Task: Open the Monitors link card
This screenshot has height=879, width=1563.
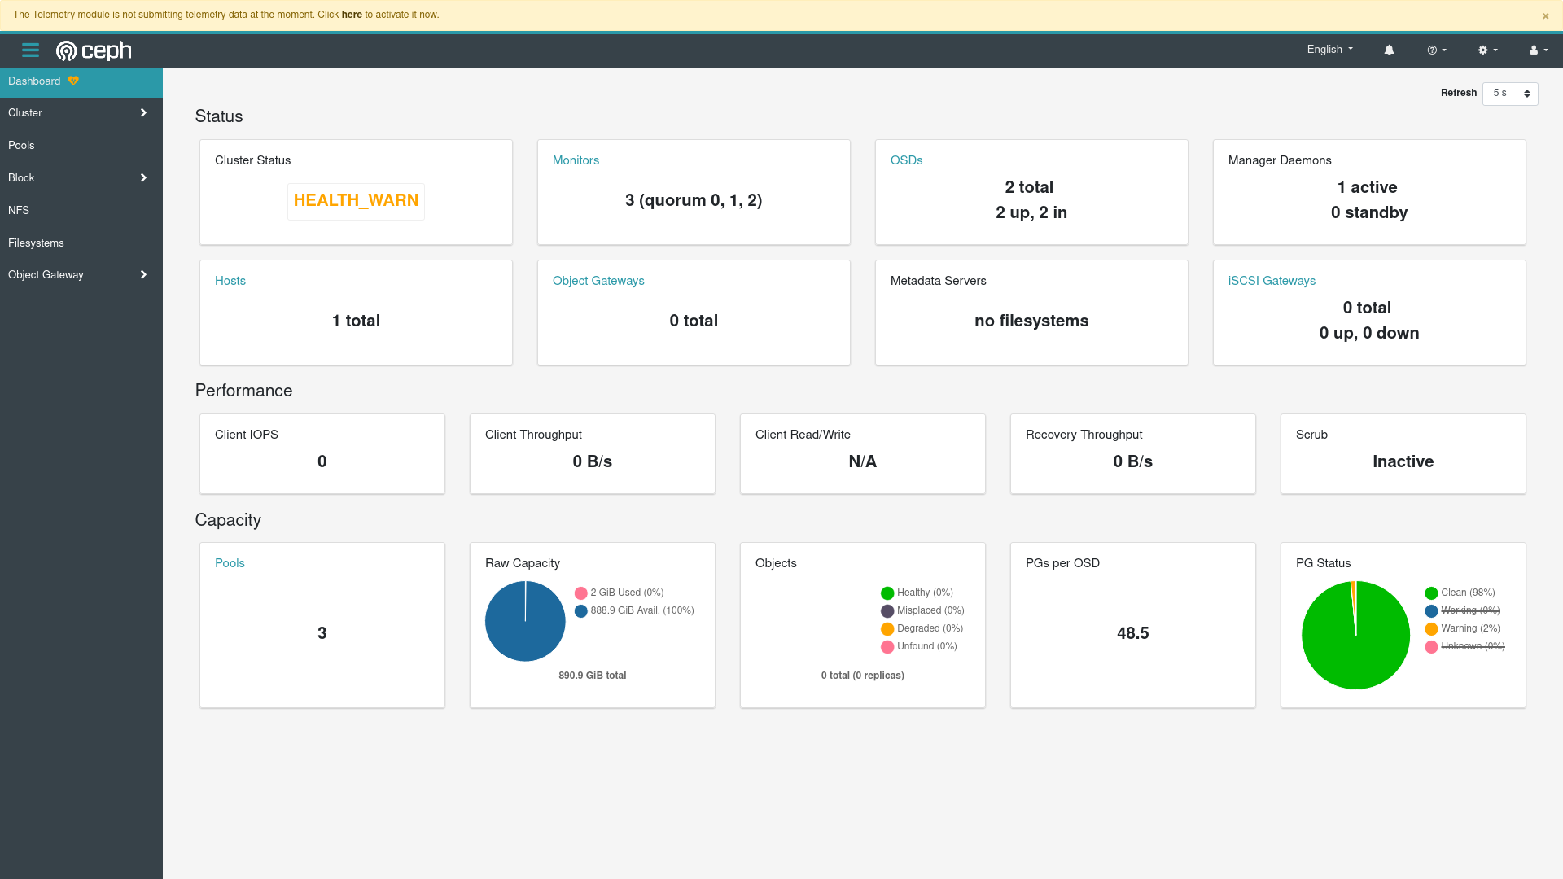Action: point(576,160)
